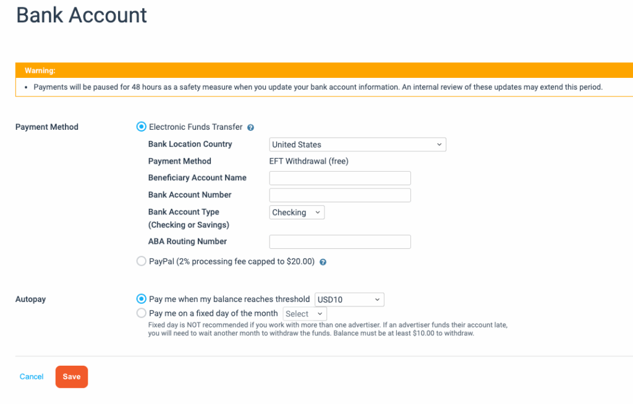633x404 pixels.
Task: Click the chevron arrow in USD10 dropdown
Action: 377,300
